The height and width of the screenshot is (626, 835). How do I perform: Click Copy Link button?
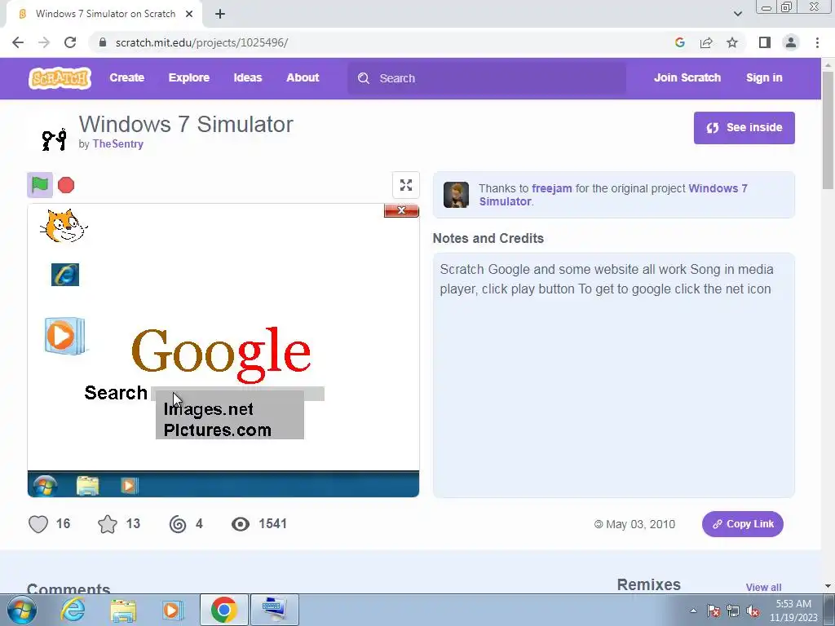click(742, 524)
